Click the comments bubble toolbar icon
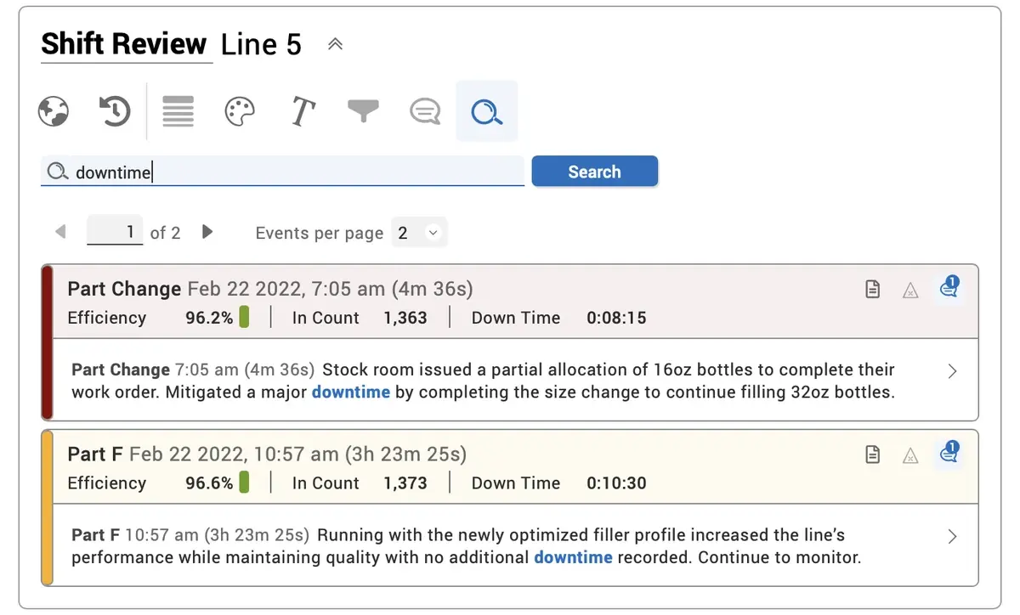This screenshot has height=615, width=1020. coord(425,111)
